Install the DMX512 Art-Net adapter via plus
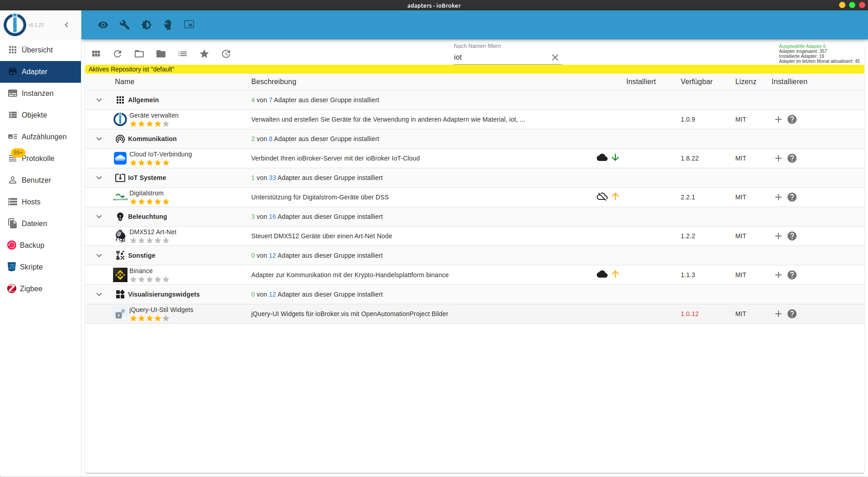868x477 pixels. (778, 236)
